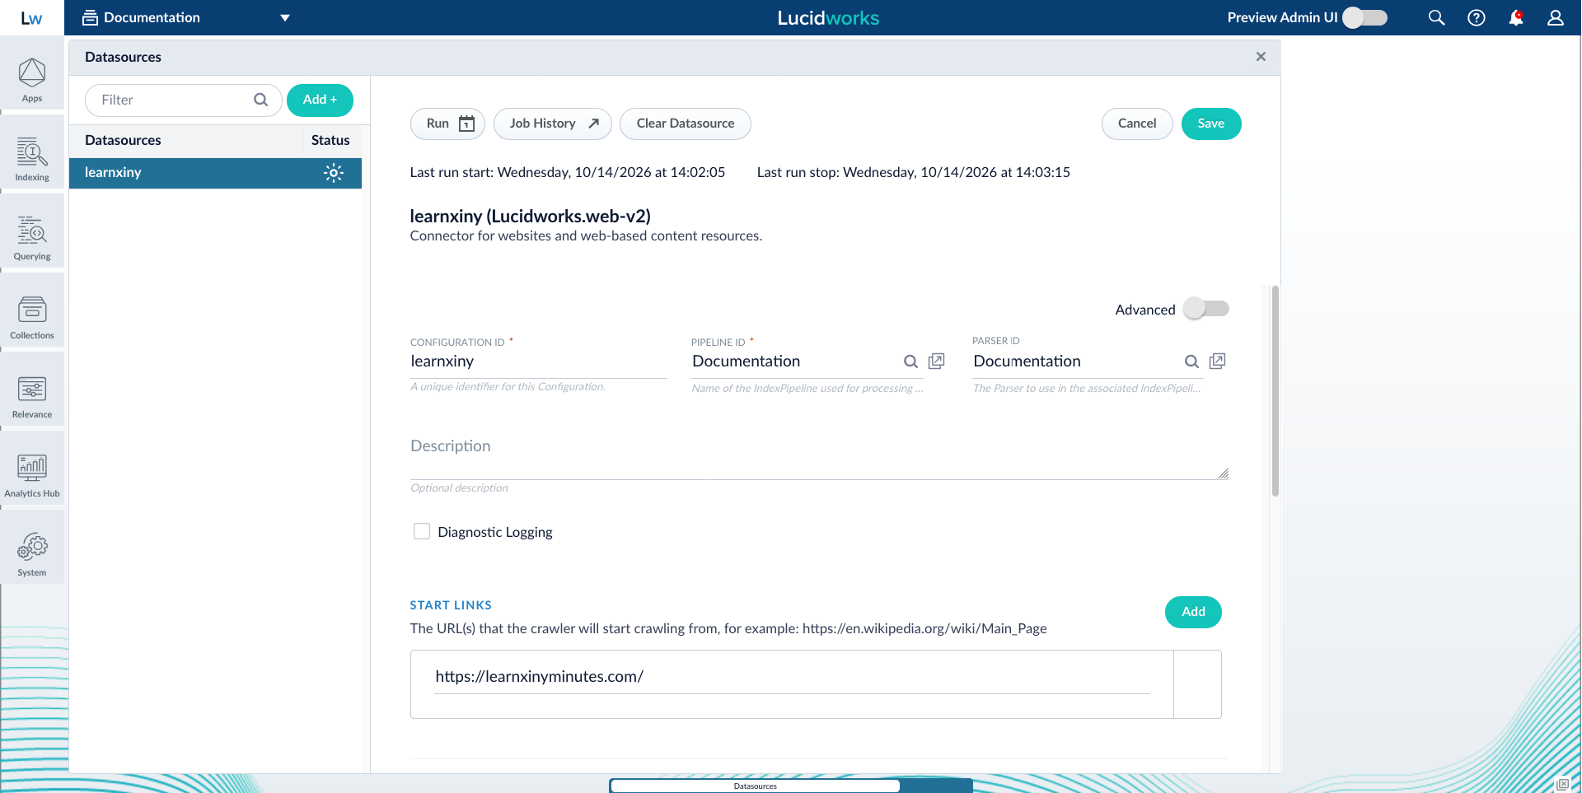The height and width of the screenshot is (793, 1582).
Task: Search for a Parser ID
Action: pos(1191,362)
